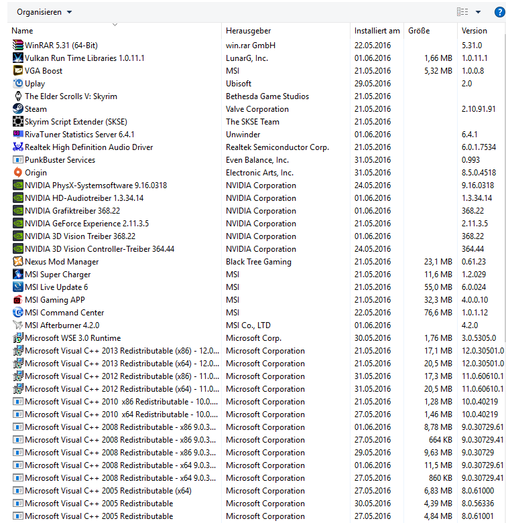The image size is (506, 523).
Task: Click the Nexus Mod Manager icon
Action: [x=17, y=261]
